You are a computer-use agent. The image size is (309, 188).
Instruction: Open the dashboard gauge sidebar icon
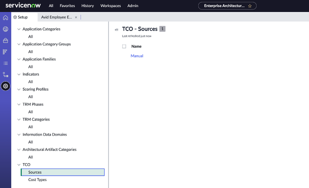(x=5, y=29)
